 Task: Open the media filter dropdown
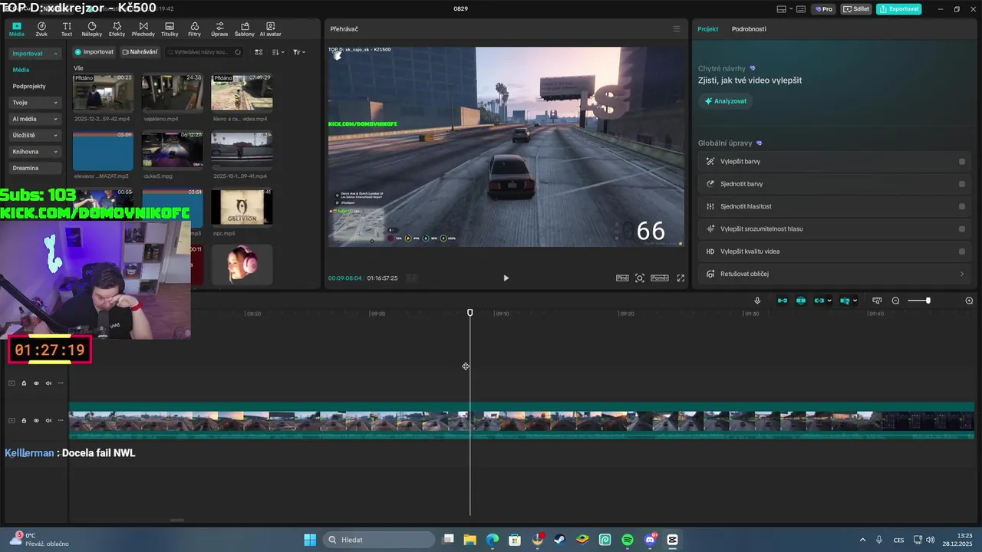[x=299, y=52]
